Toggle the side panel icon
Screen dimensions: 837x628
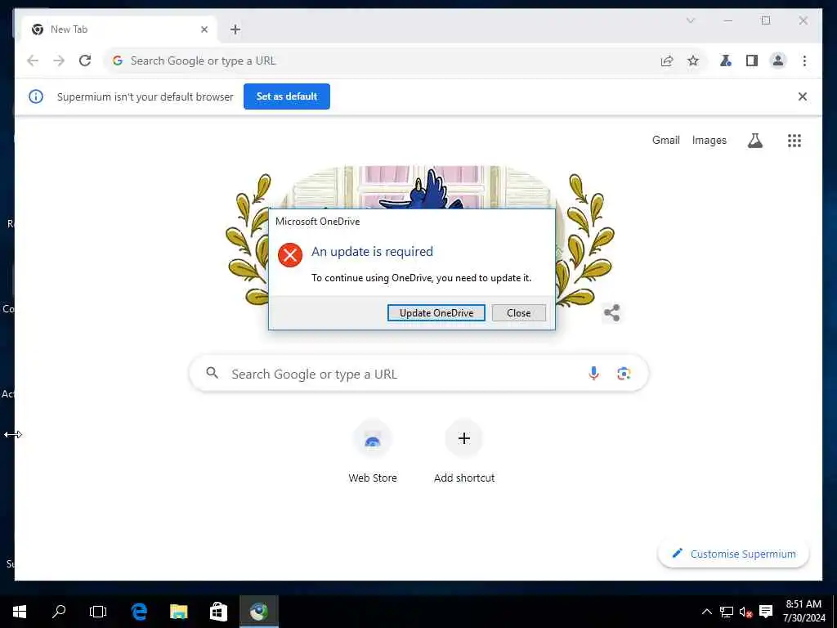[x=752, y=61]
